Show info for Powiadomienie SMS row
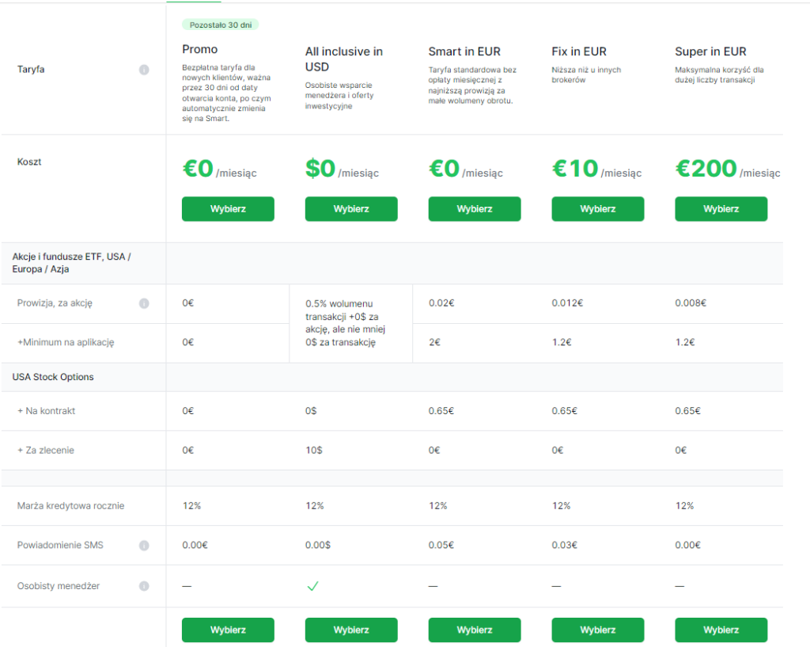The width and height of the screenshot is (810, 647). pyautogui.click(x=144, y=546)
